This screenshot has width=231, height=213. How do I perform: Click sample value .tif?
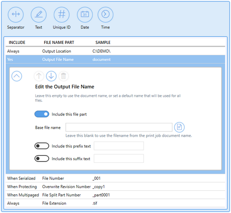point(95,203)
